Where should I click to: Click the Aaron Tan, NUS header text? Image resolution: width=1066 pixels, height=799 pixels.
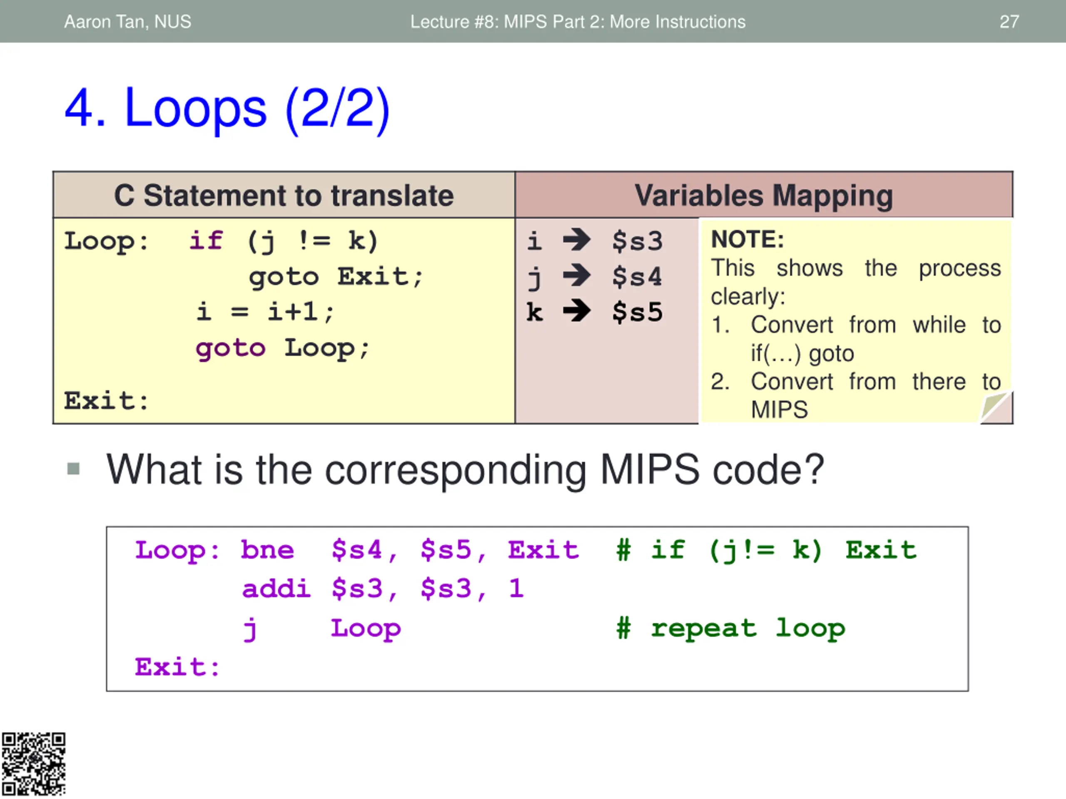click(x=128, y=22)
